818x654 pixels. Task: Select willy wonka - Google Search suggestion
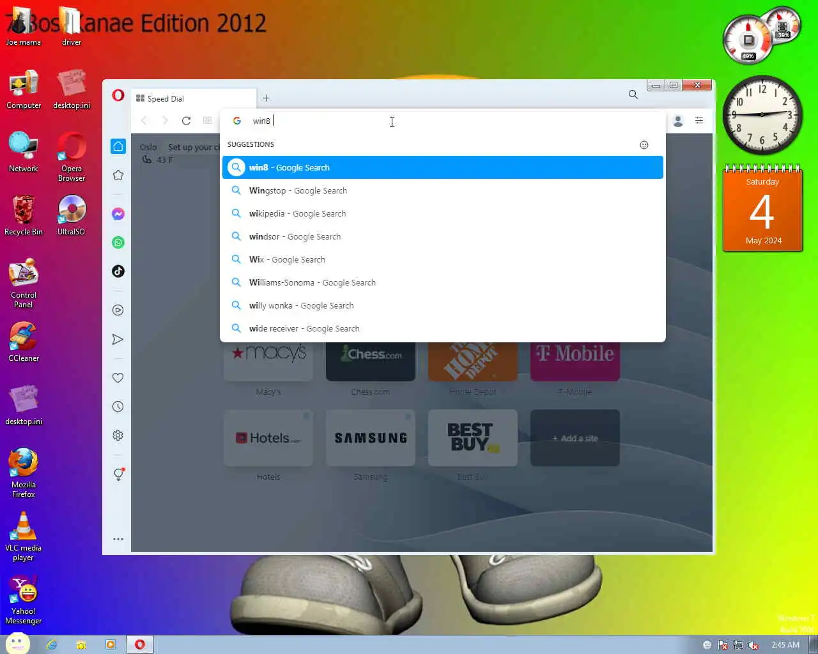[x=442, y=305]
